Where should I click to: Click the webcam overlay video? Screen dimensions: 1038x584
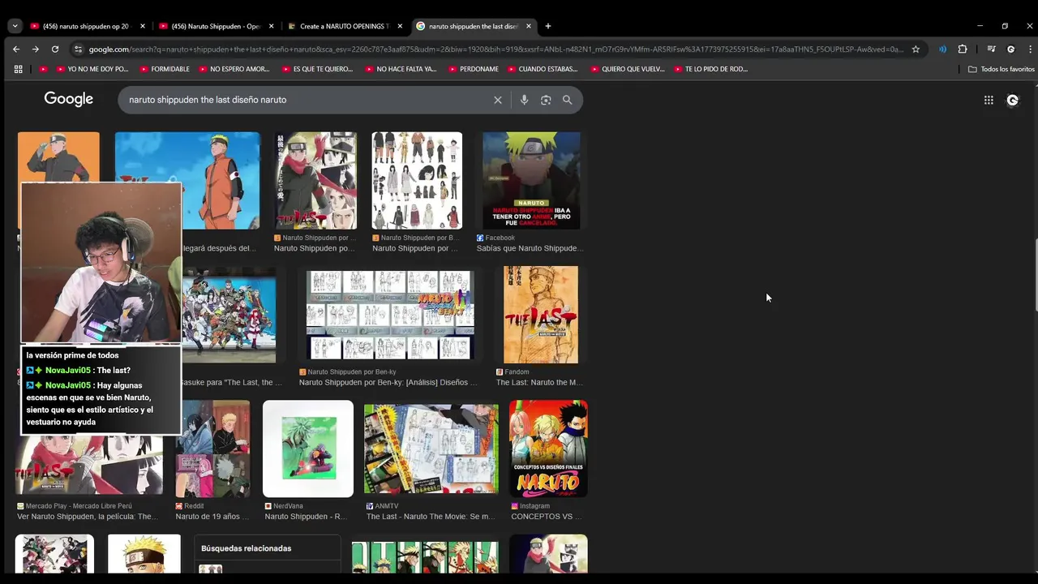click(101, 263)
